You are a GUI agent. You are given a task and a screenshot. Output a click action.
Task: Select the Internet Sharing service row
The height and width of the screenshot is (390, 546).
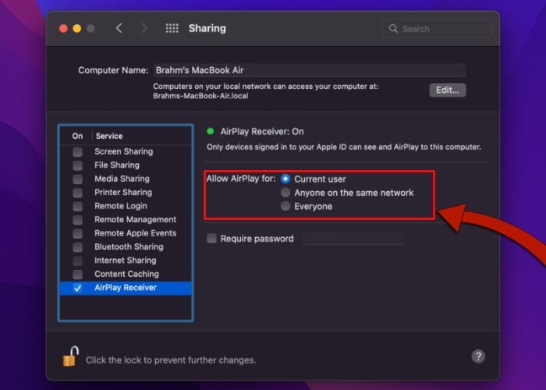(x=126, y=261)
